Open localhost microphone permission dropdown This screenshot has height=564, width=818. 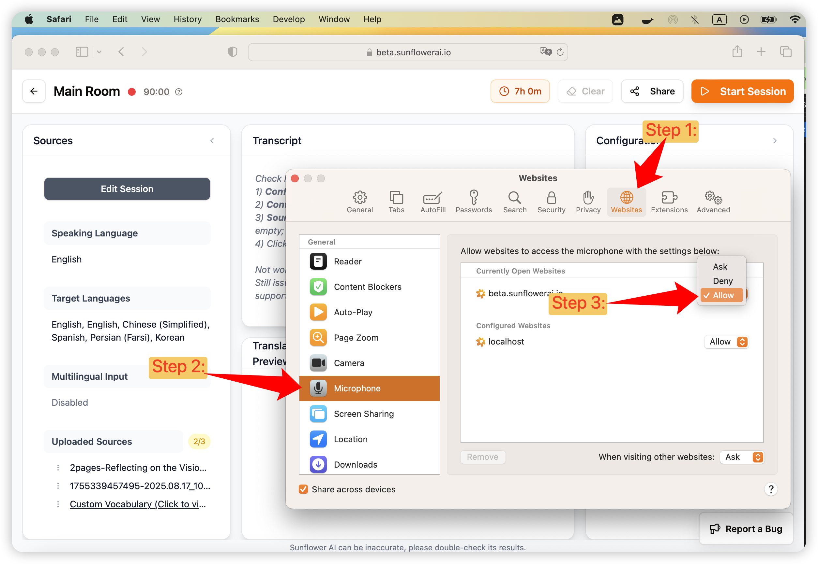pyautogui.click(x=726, y=341)
